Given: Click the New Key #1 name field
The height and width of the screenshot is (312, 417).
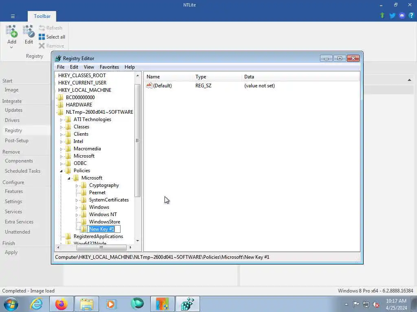Looking at the screenshot, I should [104, 229].
